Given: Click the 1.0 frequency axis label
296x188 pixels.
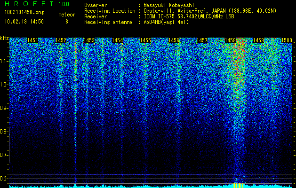Looking at the screenshot, I should [x=4, y=85].
